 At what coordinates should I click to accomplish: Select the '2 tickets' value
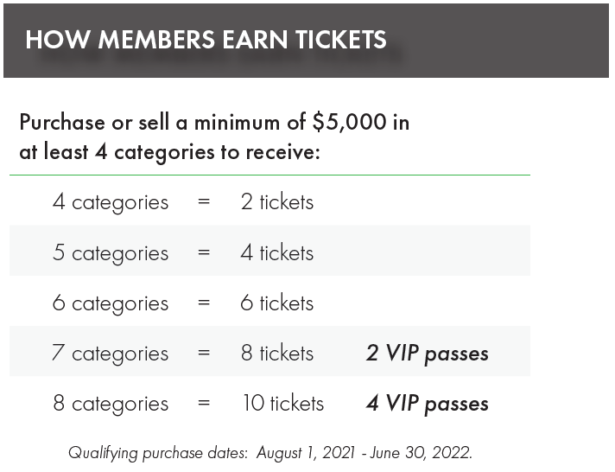click(x=277, y=201)
